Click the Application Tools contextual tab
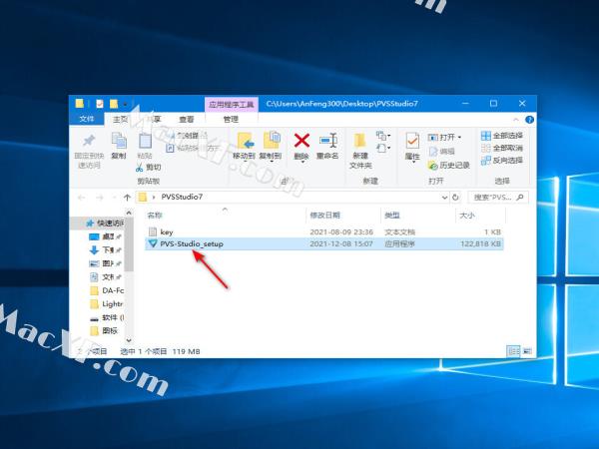 (x=232, y=104)
